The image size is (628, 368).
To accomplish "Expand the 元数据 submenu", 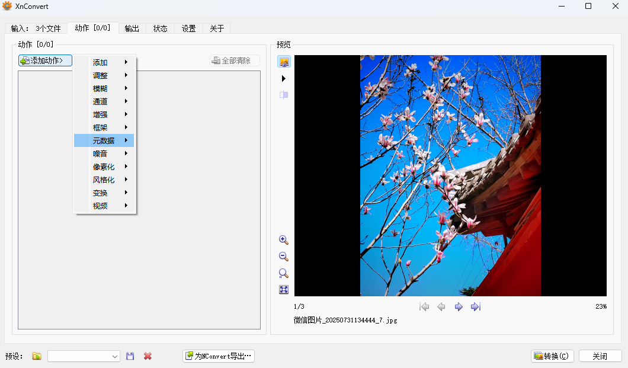I will tap(104, 140).
